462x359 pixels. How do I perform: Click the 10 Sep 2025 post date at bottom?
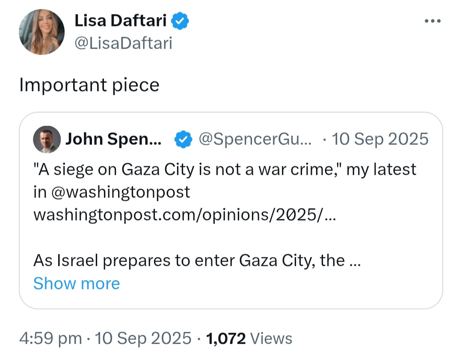143,338
